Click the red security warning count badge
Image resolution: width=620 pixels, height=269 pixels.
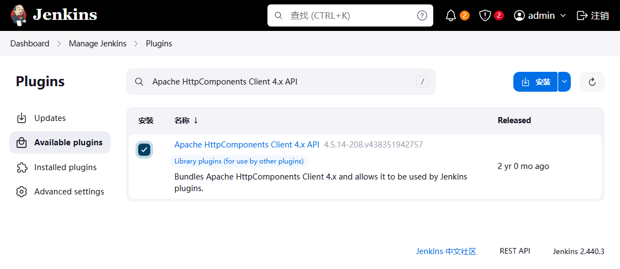[x=499, y=15]
